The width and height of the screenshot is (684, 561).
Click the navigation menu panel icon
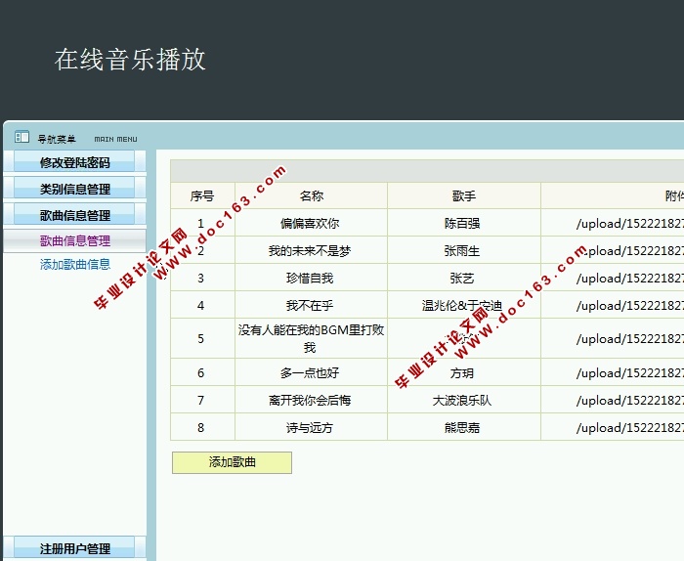click(21, 137)
